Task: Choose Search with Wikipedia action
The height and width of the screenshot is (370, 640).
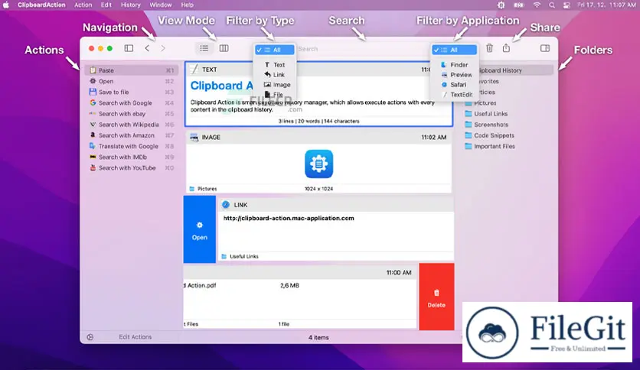Action: pyautogui.click(x=132, y=125)
